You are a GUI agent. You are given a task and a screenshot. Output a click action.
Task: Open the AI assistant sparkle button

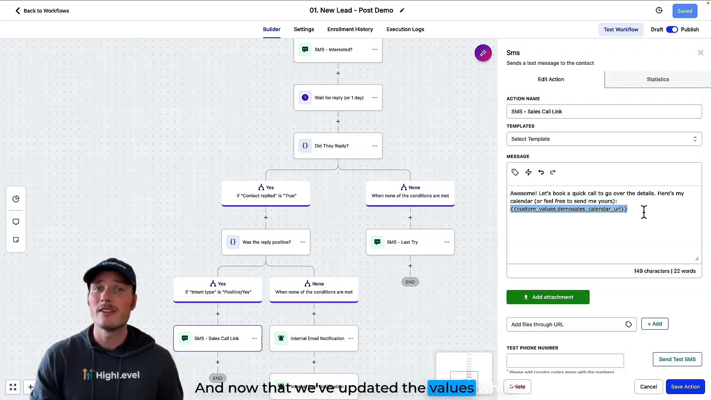coord(483,53)
